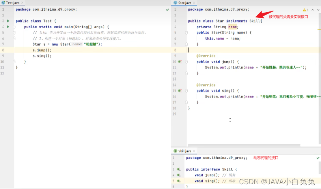Click line number 12 in Test.java gutter

click(2, 73)
